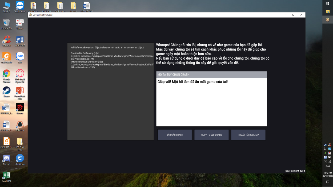The height and width of the screenshot is (187, 333).
Task: Click the Steam system tray icon
Action: coord(325,145)
